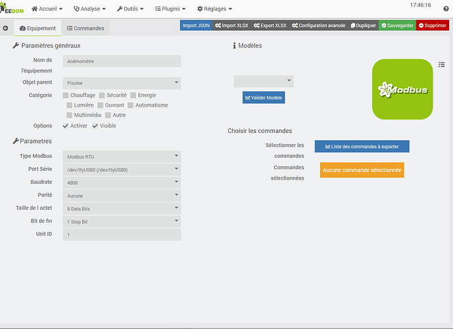Click the Jeedom logo
This screenshot has width=453, height=329.
coord(12,9)
